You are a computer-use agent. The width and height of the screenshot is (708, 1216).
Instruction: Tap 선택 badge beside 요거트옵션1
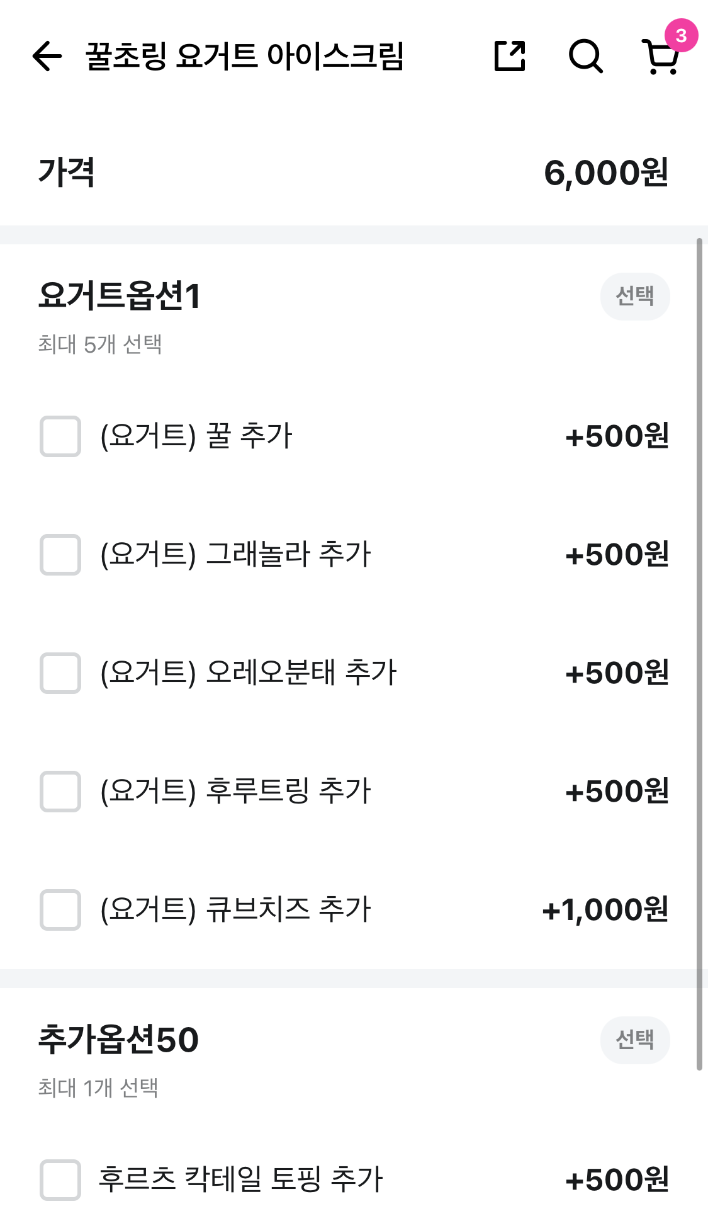[634, 296]
